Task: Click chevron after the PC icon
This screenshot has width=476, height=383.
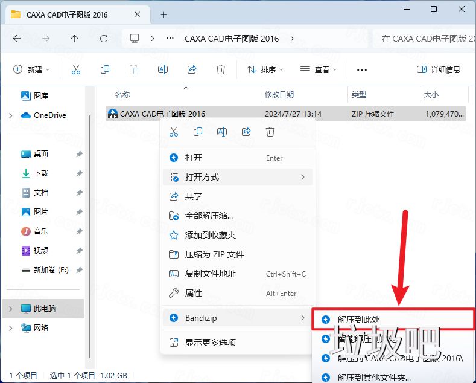Action: 153,39
